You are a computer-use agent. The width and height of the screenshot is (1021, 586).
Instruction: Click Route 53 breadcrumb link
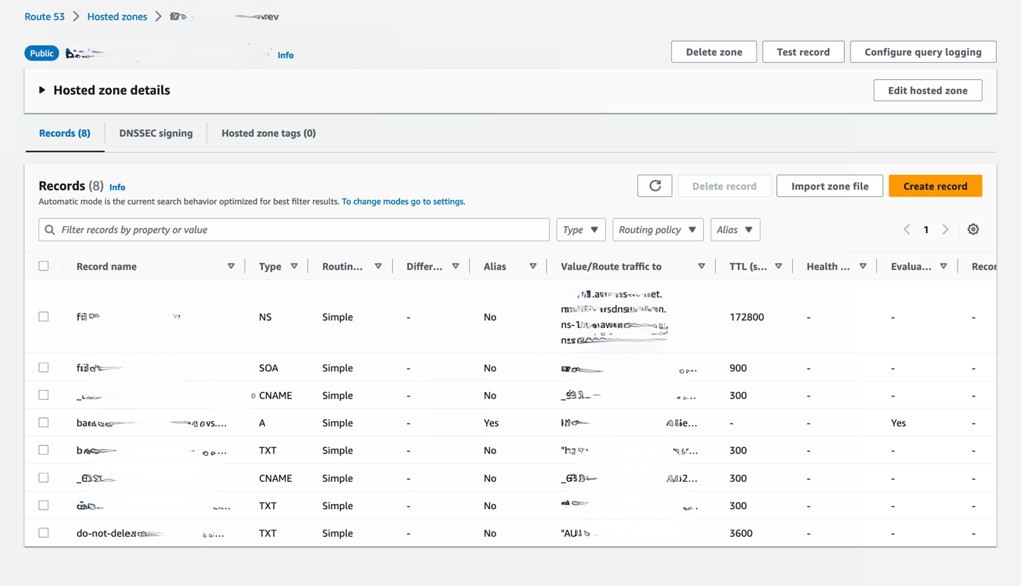[45, 16]
